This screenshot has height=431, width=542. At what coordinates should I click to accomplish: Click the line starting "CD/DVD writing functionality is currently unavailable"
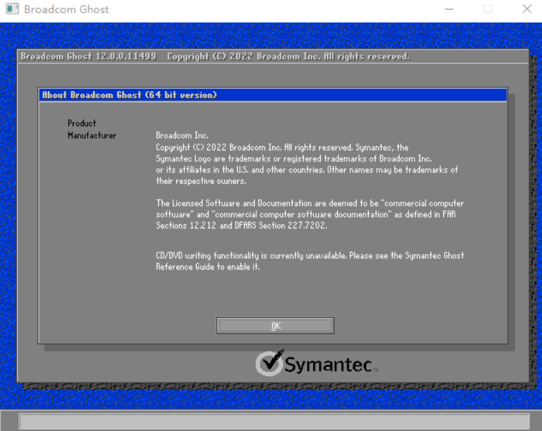pos(310,256)
